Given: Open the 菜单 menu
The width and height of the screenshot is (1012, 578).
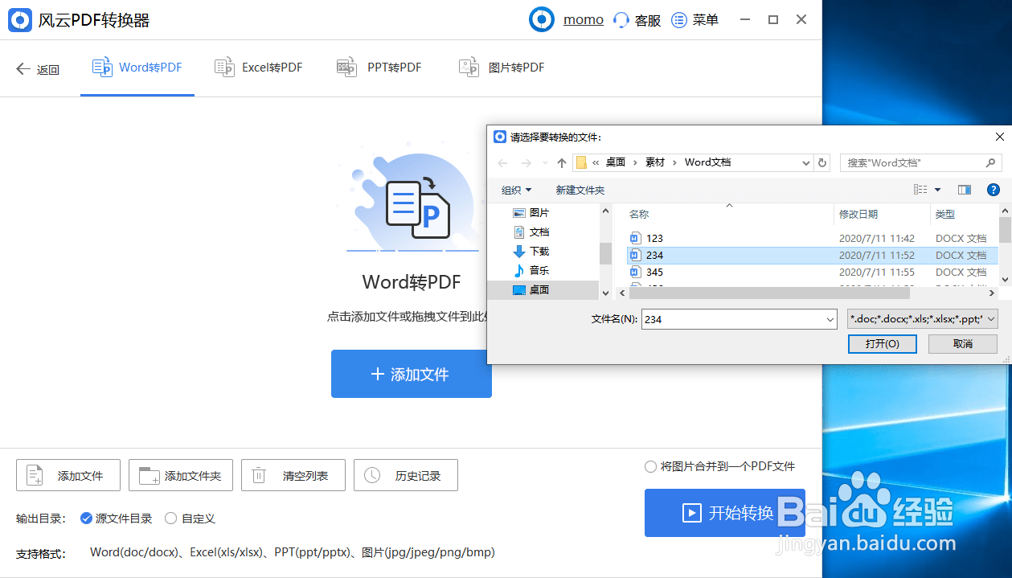Looking at the screenshot, I should 694,19.
